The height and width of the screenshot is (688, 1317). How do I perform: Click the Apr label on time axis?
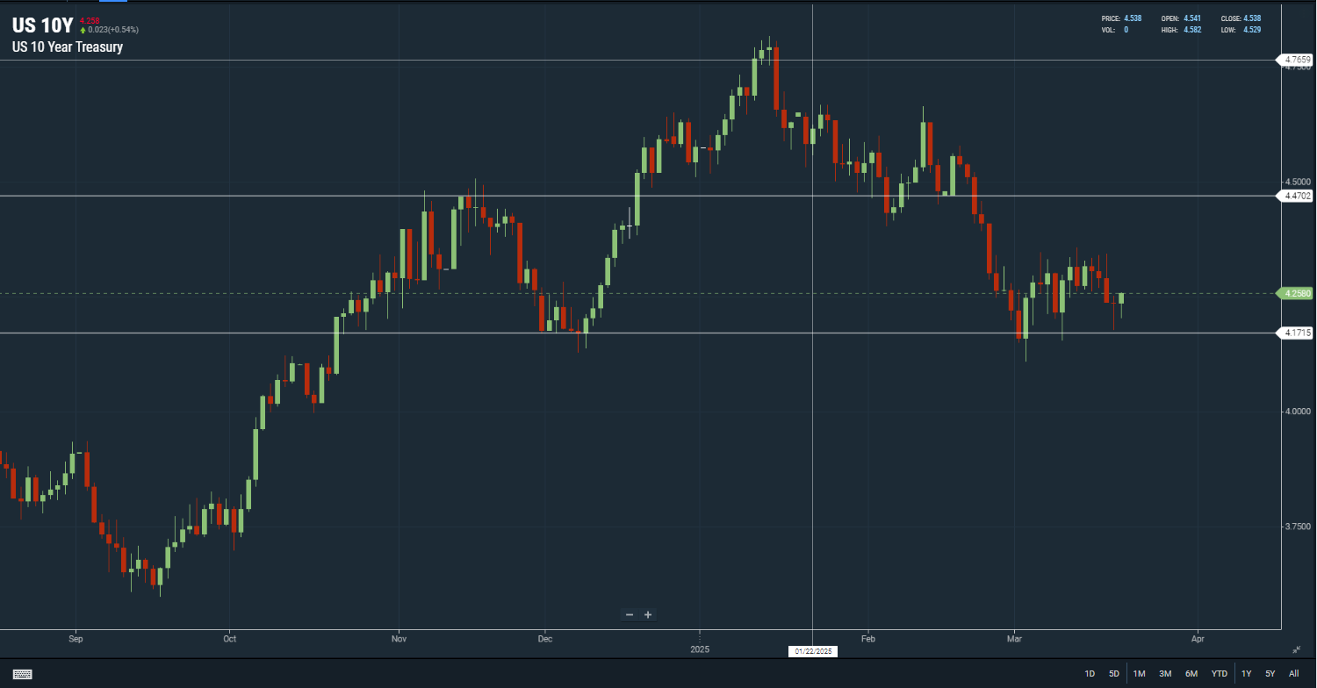(1198, 639)
